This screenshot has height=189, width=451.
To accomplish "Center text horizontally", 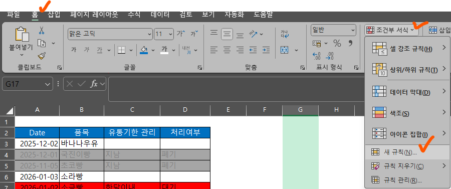I will pyautogui.click(x=227, y=50).
